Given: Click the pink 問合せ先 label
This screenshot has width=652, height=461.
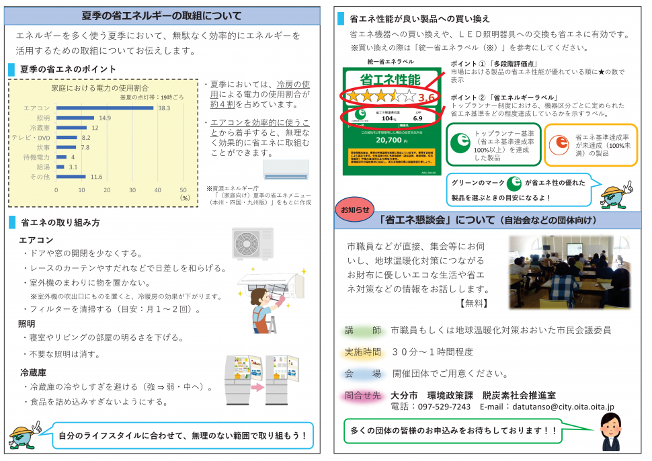Looking at the screenshot, I should pos(363,395).
